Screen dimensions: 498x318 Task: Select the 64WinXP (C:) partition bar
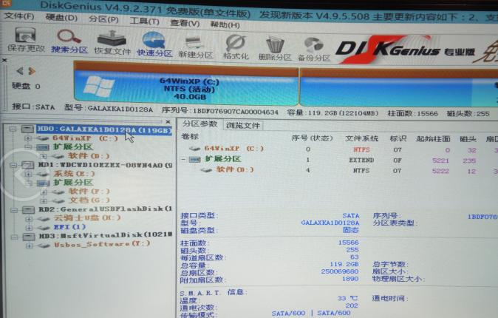click(186, 84)
